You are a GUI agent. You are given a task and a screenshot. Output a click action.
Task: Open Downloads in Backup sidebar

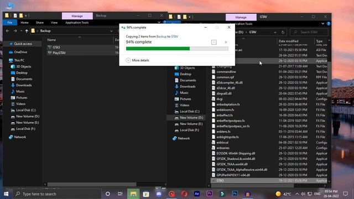[x=24, y=85]
